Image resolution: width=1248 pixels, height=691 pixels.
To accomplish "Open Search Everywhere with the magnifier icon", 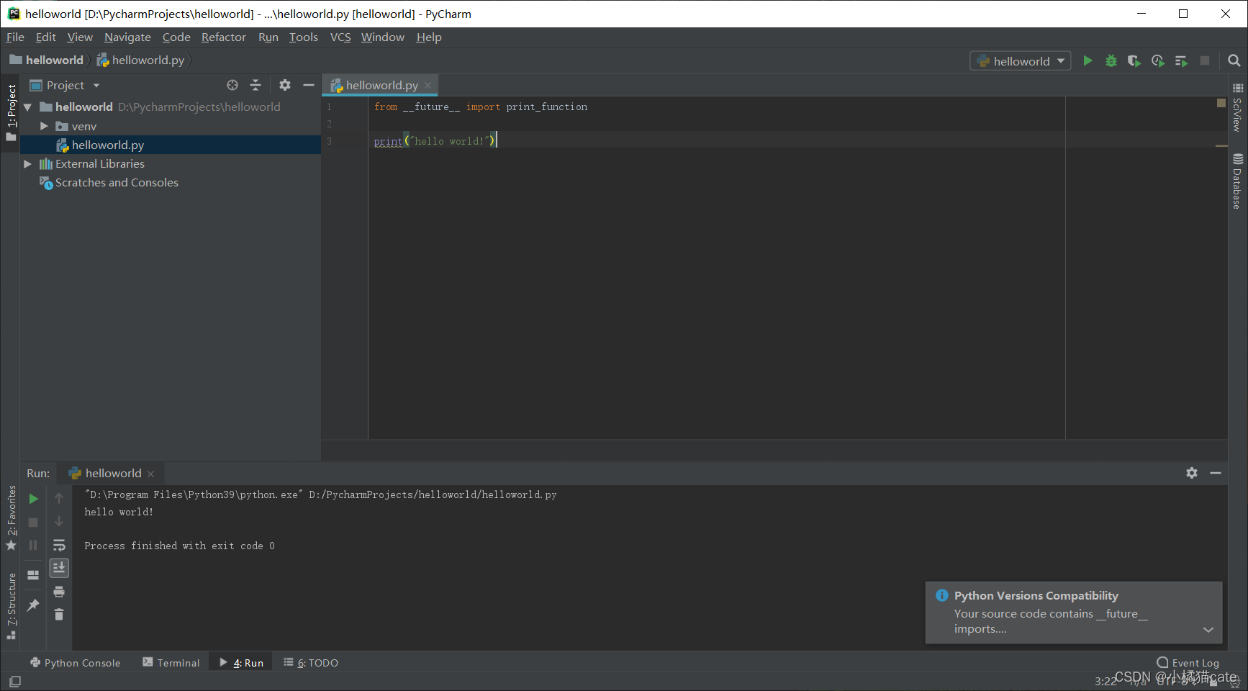I will click(1235, 61).
